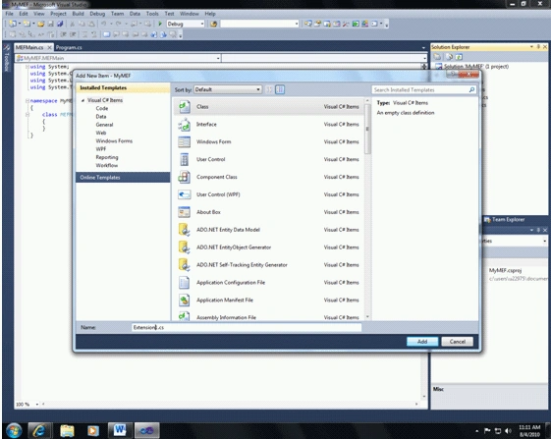This screenshot has width=551, height=439.
Task: Select the Reporting category
Action: [x=107, y=157]
